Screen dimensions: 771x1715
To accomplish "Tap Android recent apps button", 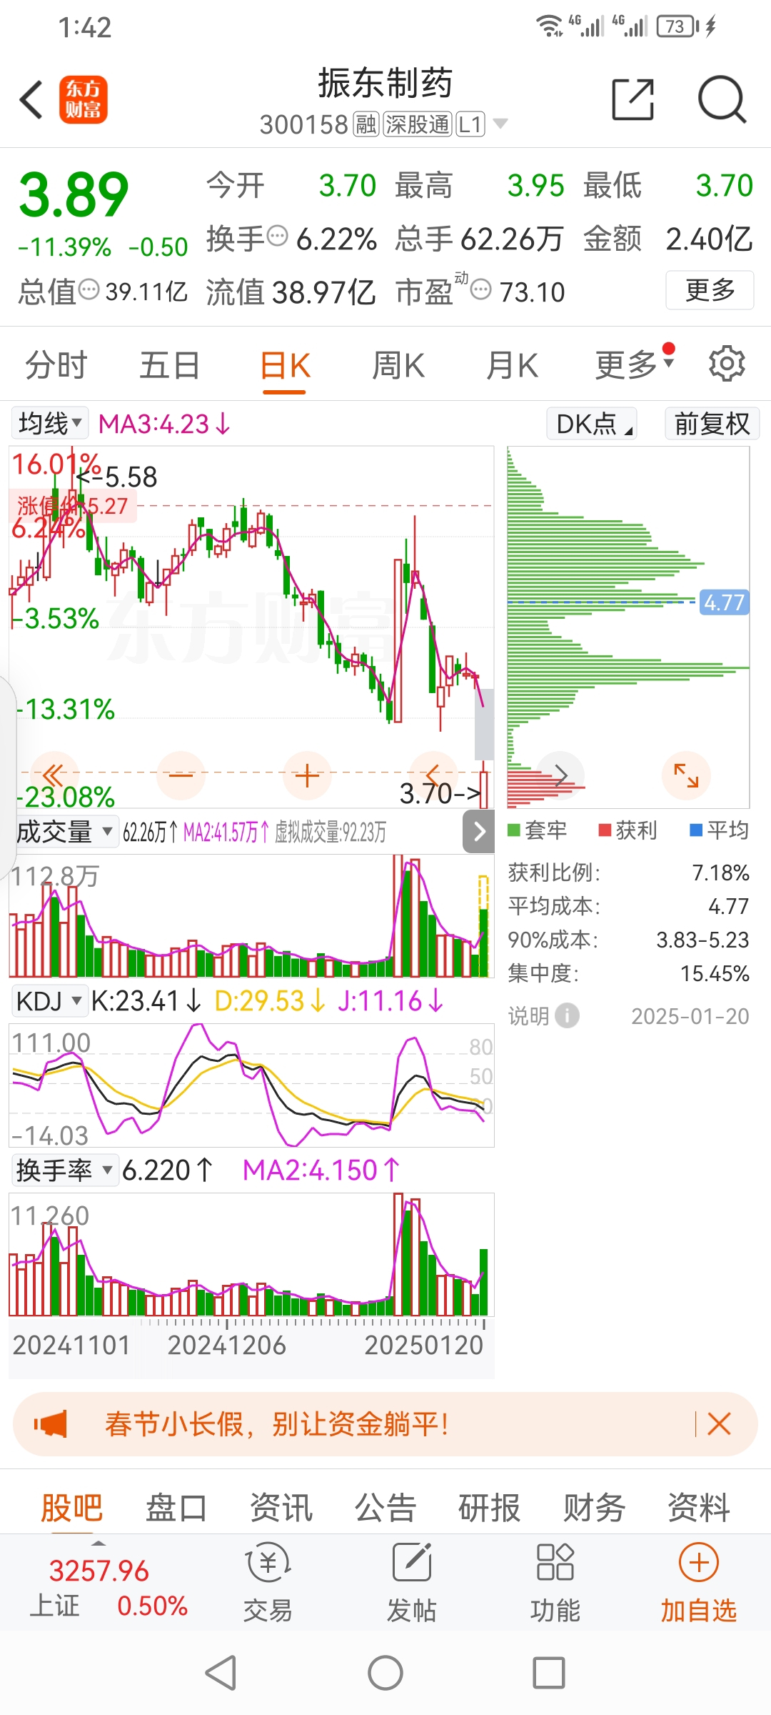I will click(549, 1673).
